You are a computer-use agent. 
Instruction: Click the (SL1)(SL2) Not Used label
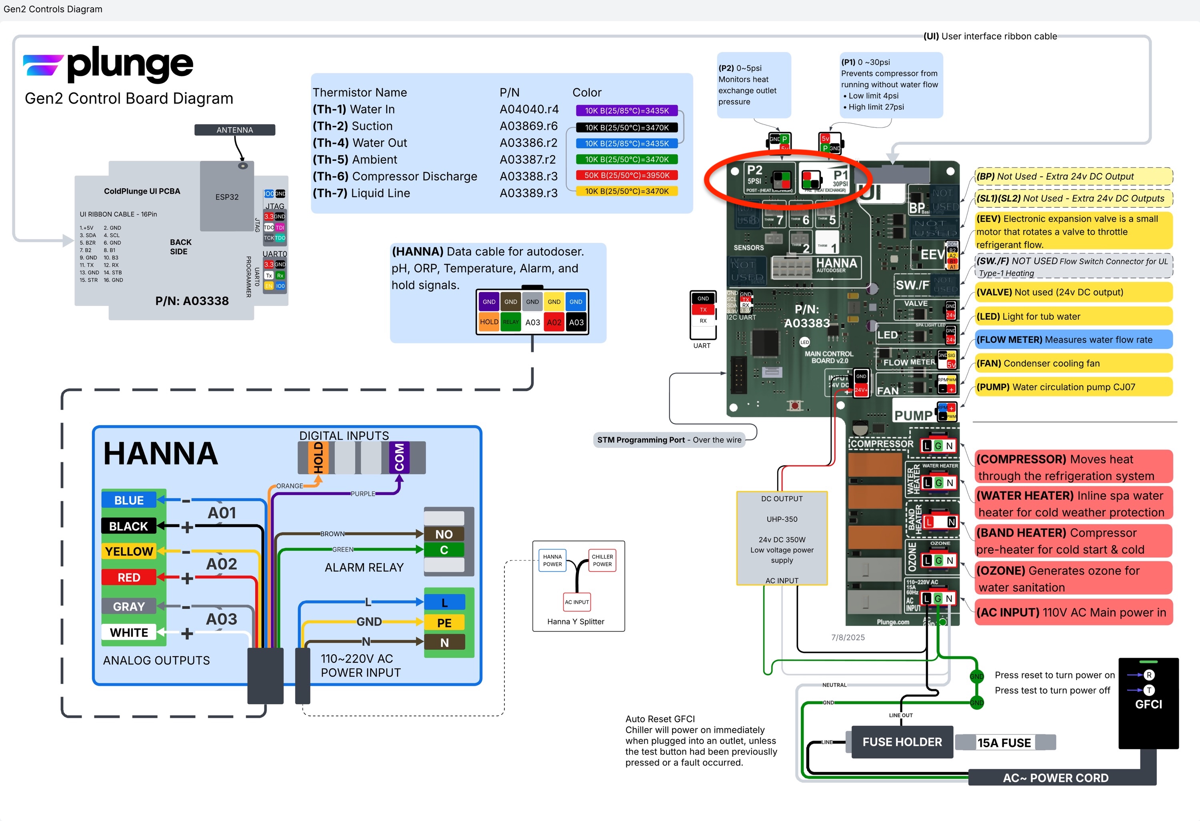click(1074, 198)
